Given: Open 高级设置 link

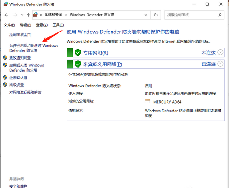Looking at the screenshot, I should pos(17,85).
